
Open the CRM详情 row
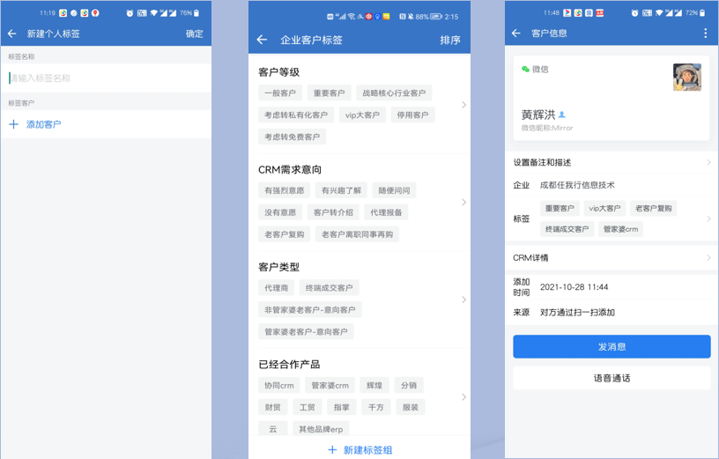tap(612, 258)
